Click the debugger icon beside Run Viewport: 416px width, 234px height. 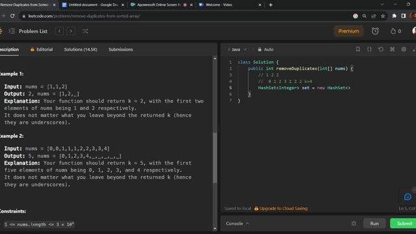point(354,224)
